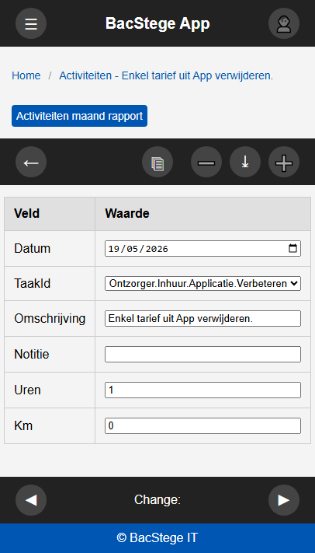The height and width of the screenshot is (553, 315).
Task: Go to previous record triangle
Action: coord(31,500)
